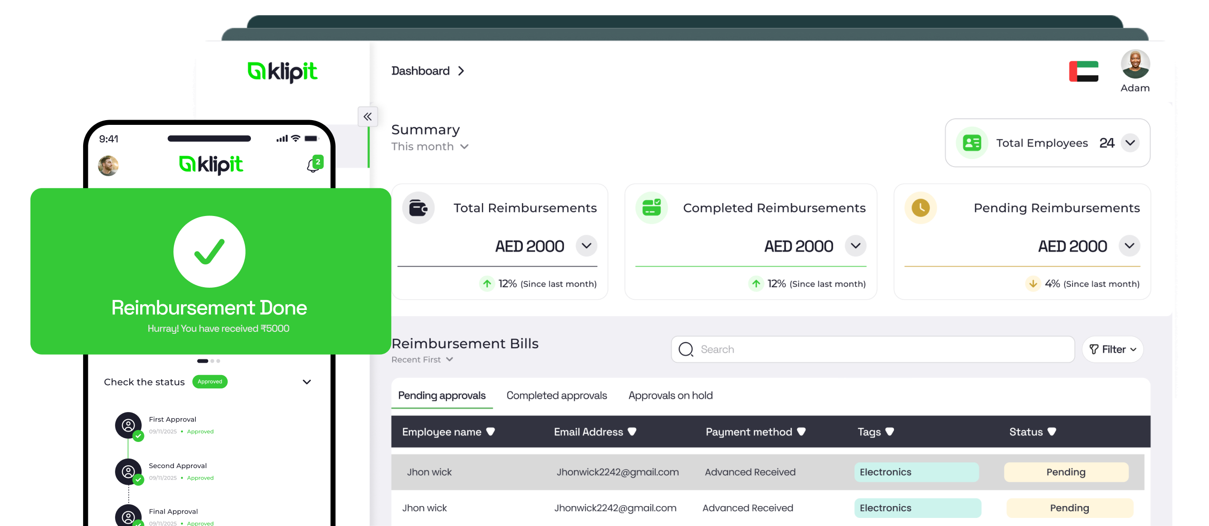The width and height of the screenshot is (1209, 526).
Task: Click Pending status in second row
Action: click(x=1070, y=508)
